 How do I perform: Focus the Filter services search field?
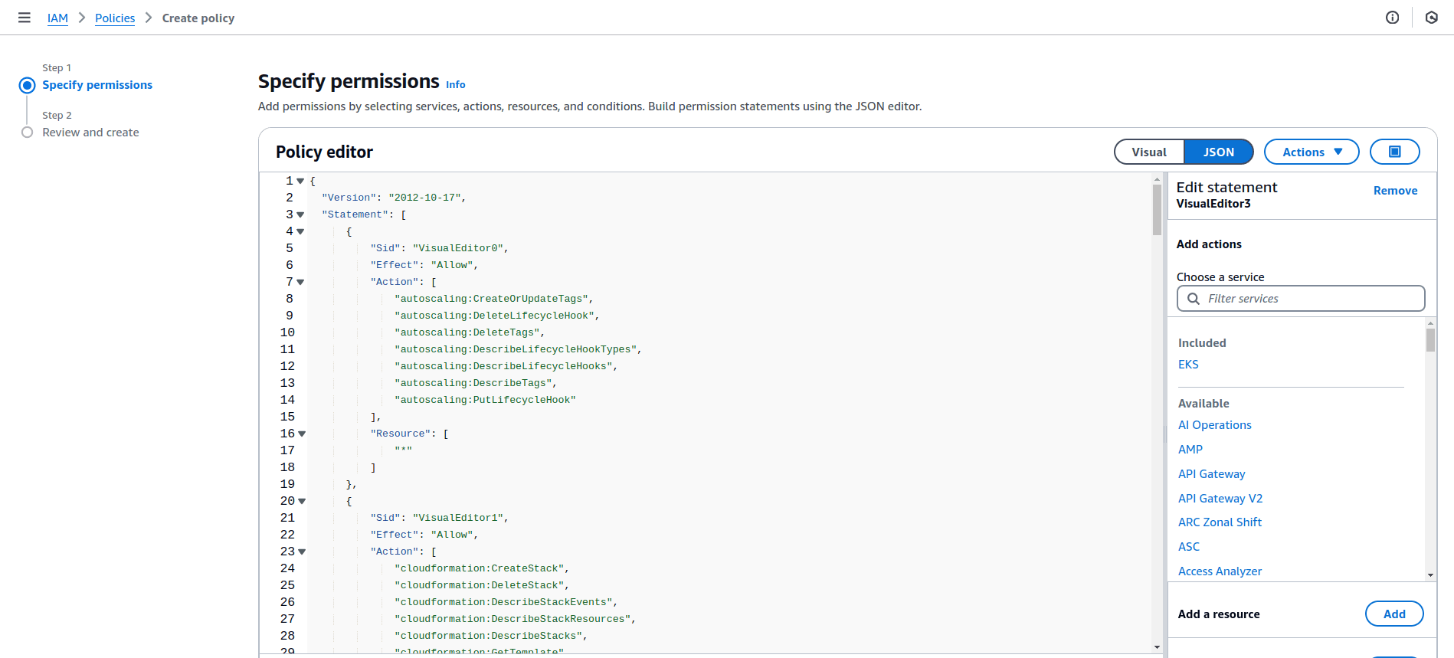1301,299
